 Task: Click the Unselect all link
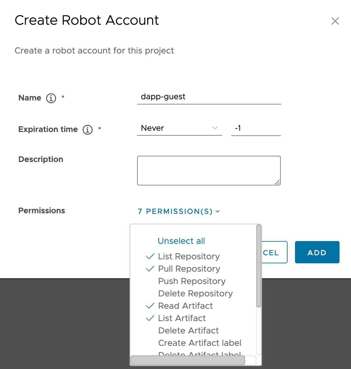click(181, 241)
